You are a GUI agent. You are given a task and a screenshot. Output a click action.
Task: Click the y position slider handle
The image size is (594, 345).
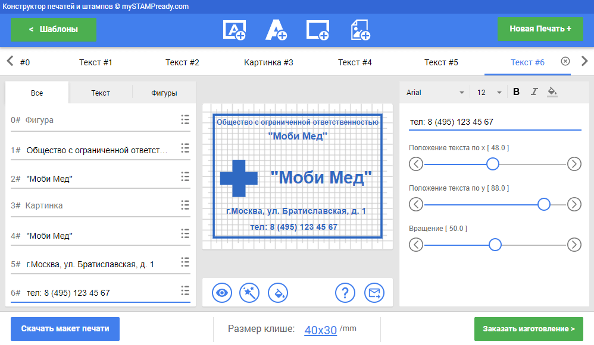[544, 204]
